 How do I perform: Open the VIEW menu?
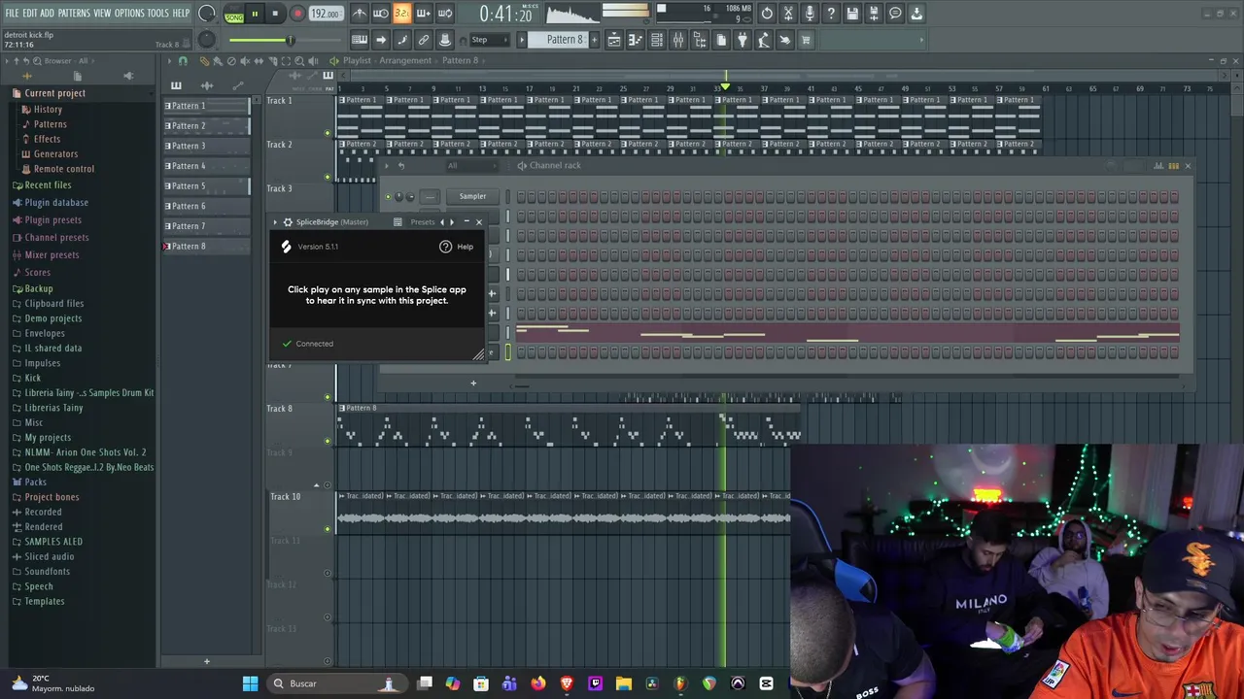pyautogui.click(x=102, y=14)
